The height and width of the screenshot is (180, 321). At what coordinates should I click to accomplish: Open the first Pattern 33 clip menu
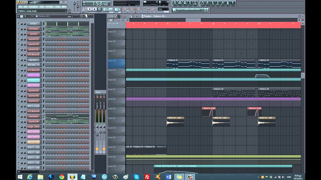click(168, 60)
